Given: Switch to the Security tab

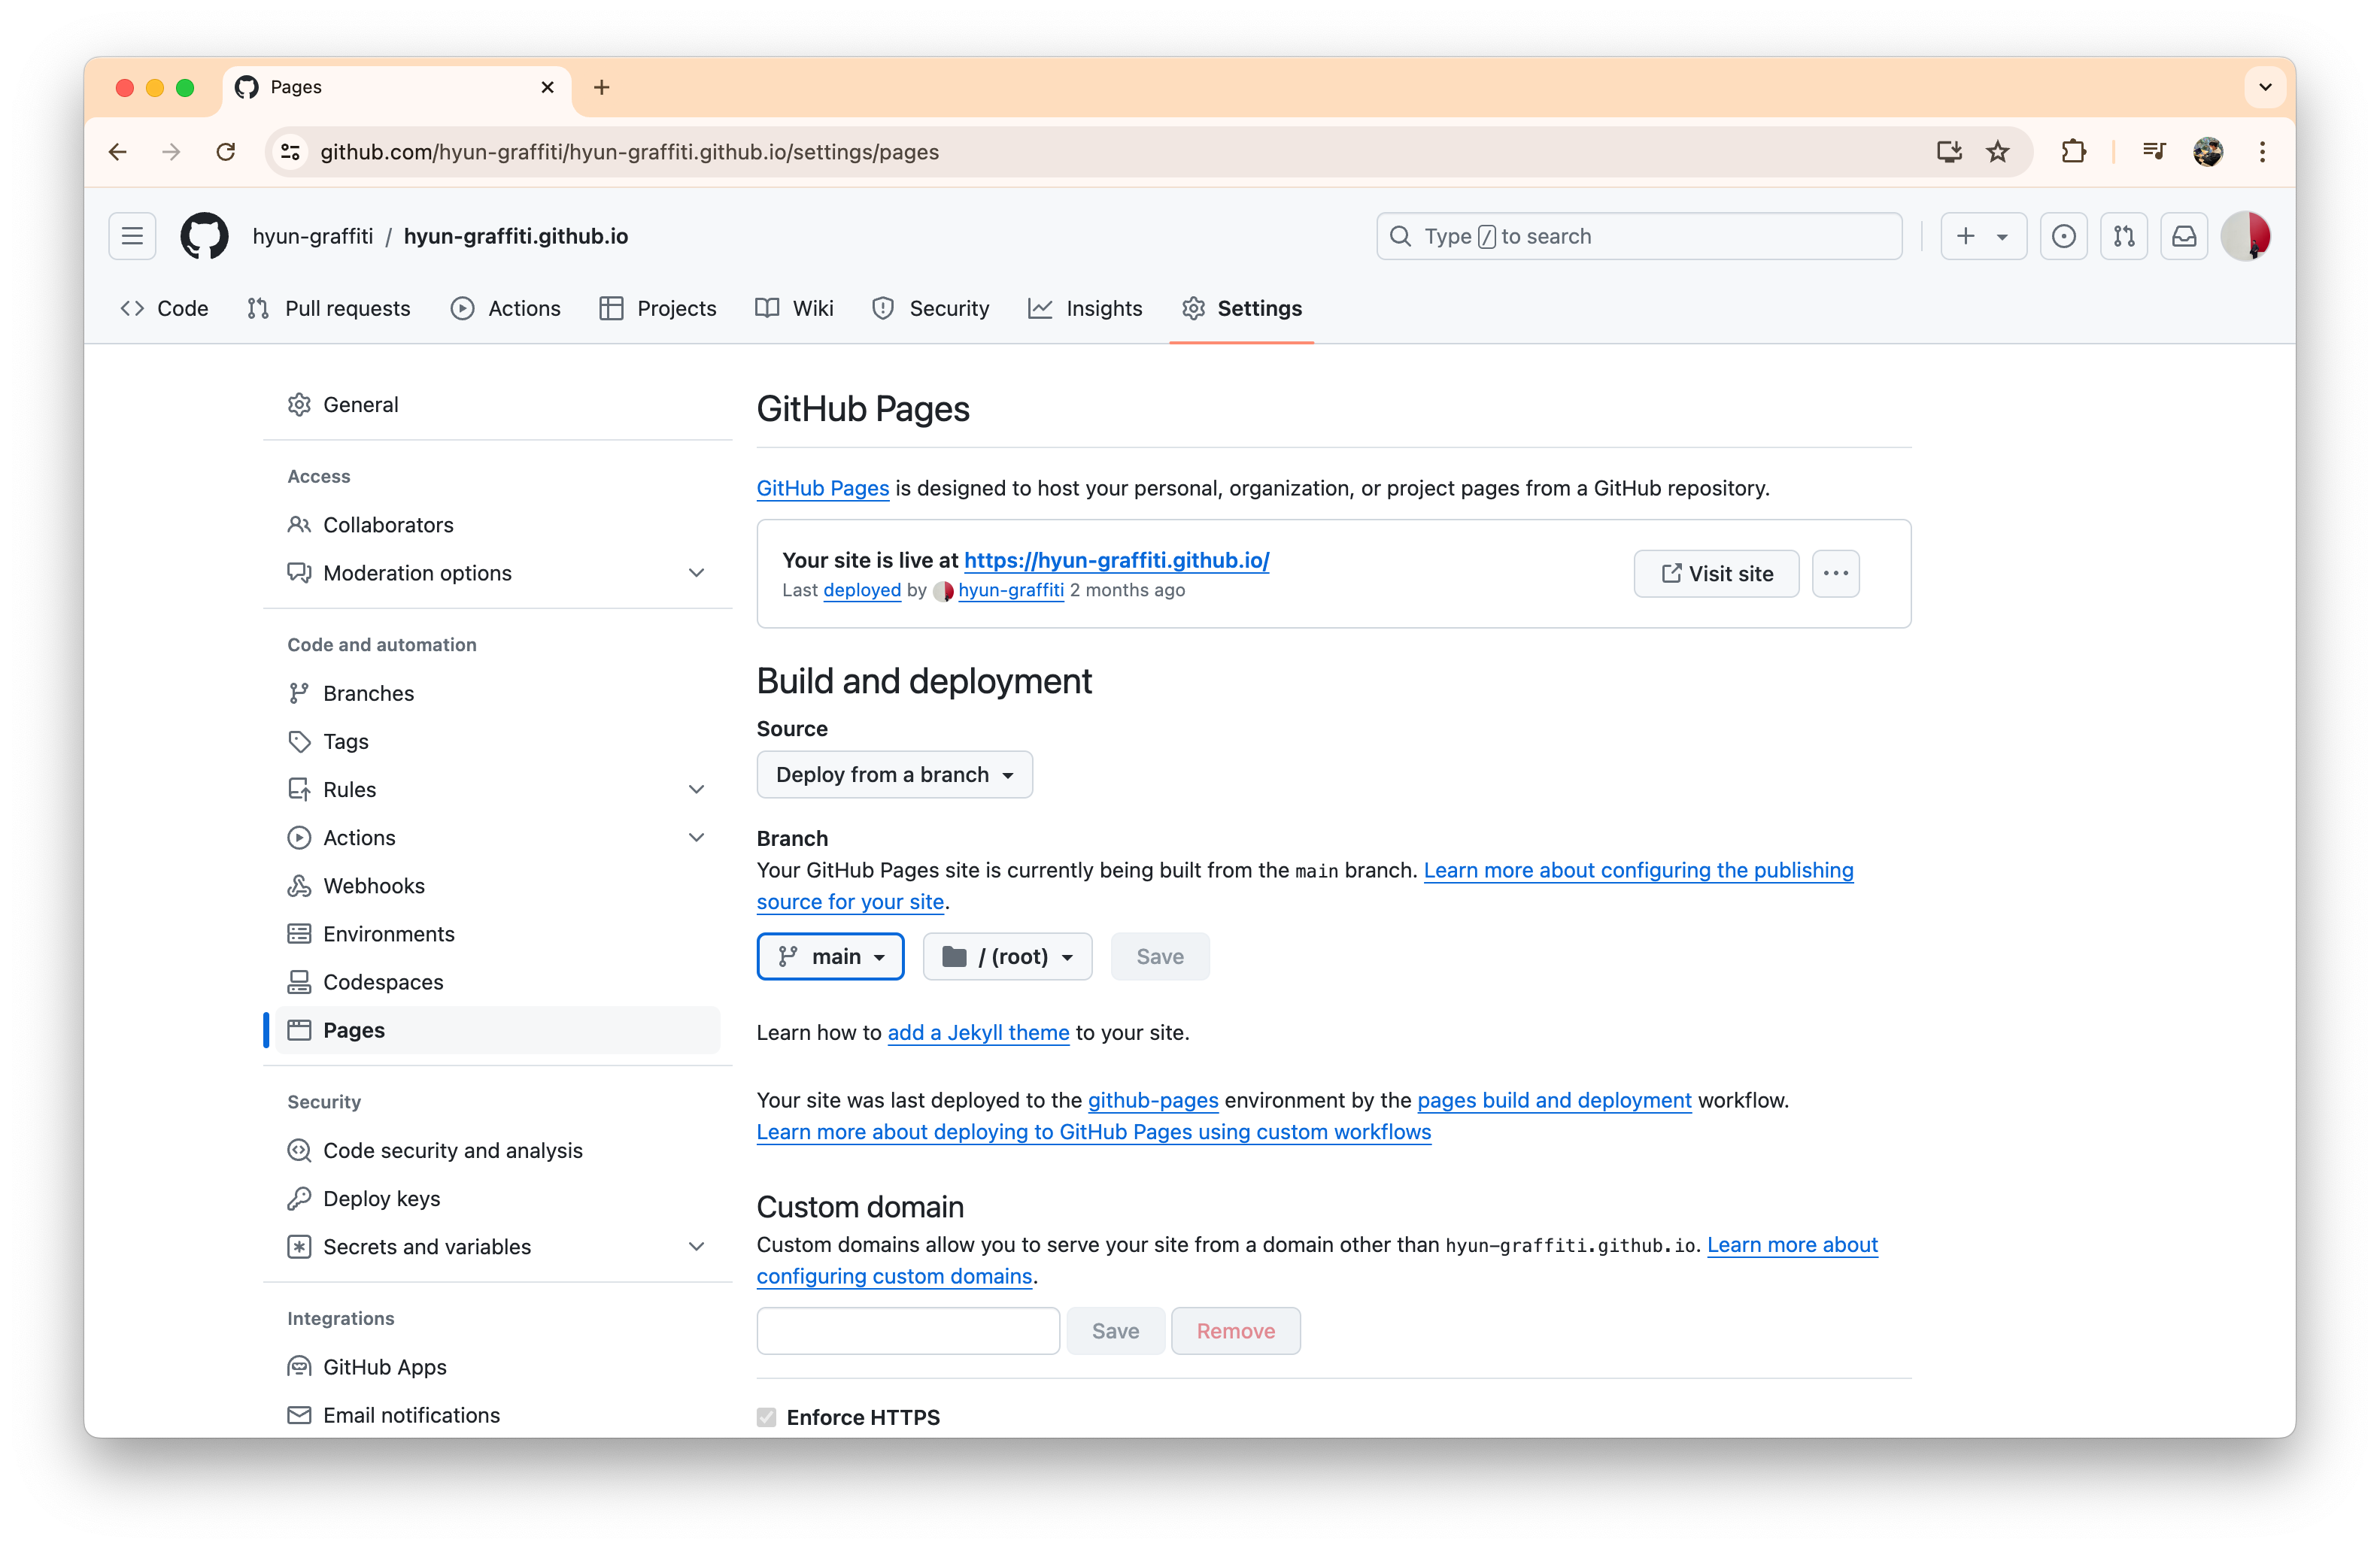Looking at the screenshot, I should click(x=930, y=308).
